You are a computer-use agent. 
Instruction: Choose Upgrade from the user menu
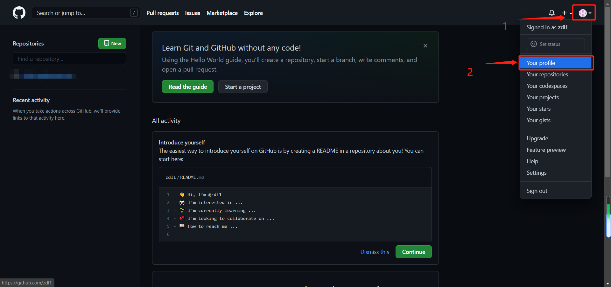point(556,138)
